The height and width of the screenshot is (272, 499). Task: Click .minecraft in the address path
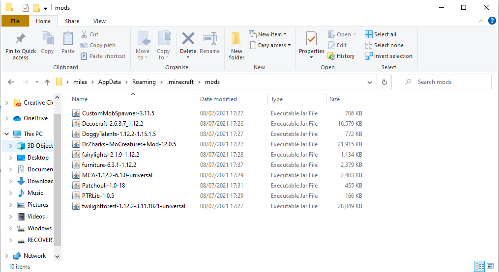[x=180, y=82]
